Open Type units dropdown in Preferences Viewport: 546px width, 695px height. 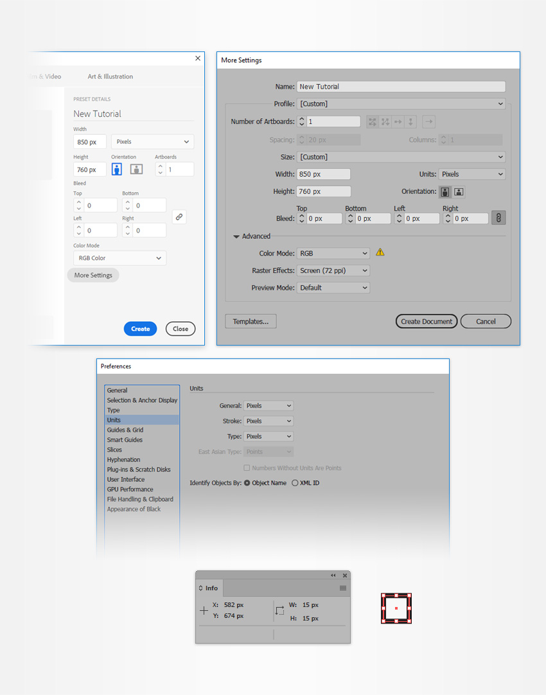pos(269,437)
